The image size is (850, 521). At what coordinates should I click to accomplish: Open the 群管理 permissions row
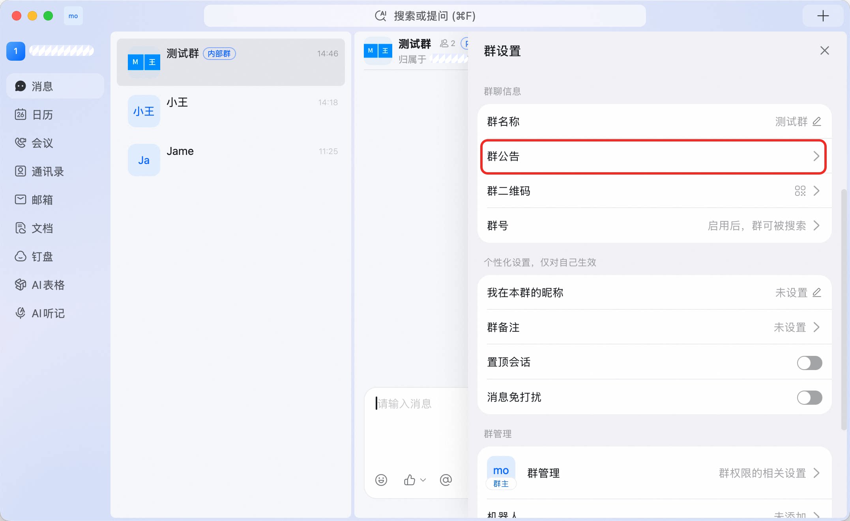(x=655, y=473)
